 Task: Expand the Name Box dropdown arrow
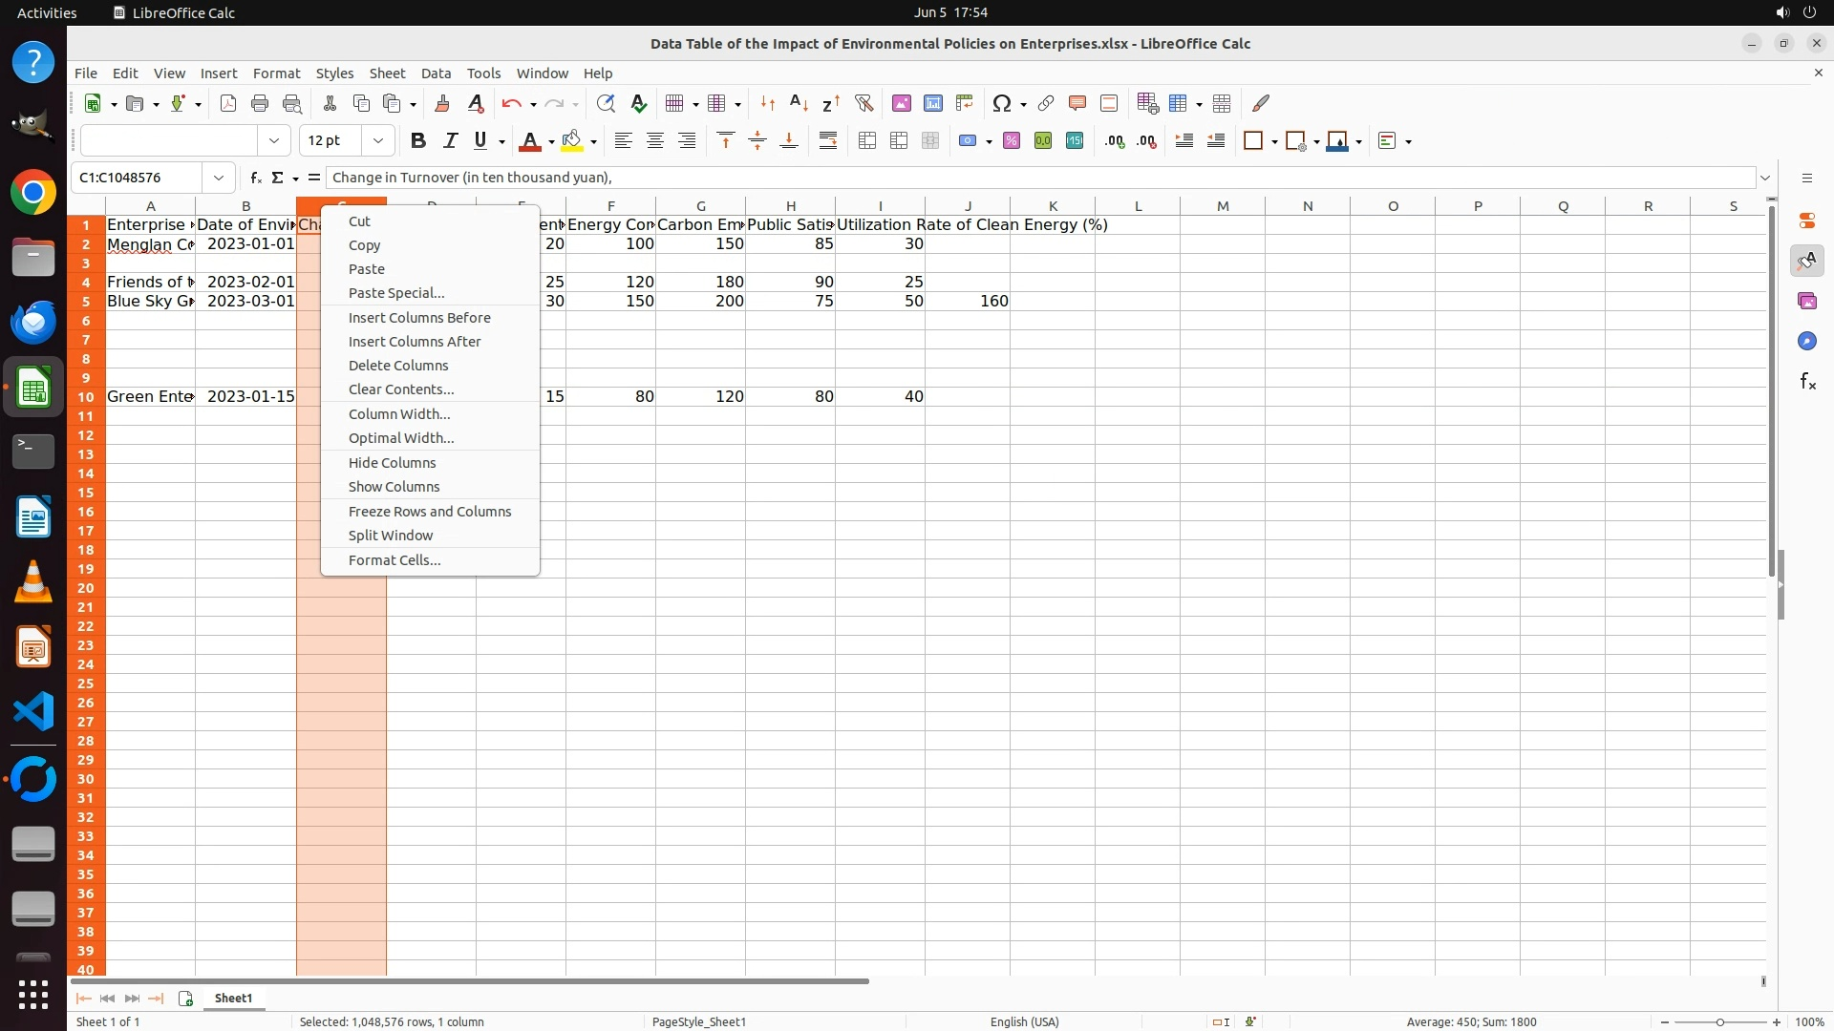coord(219,178)
